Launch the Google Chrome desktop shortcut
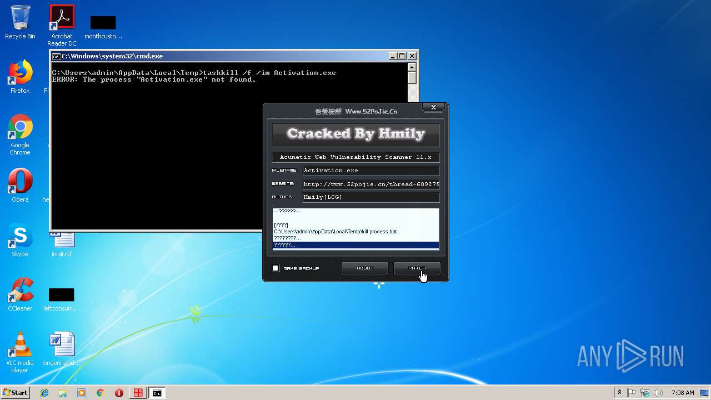Viewport: 711px width, 400px height. click(20, 134)
